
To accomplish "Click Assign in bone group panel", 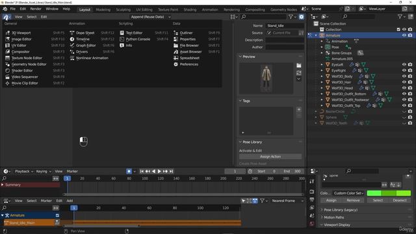I will pyautogui.click(x=331, y=200).
